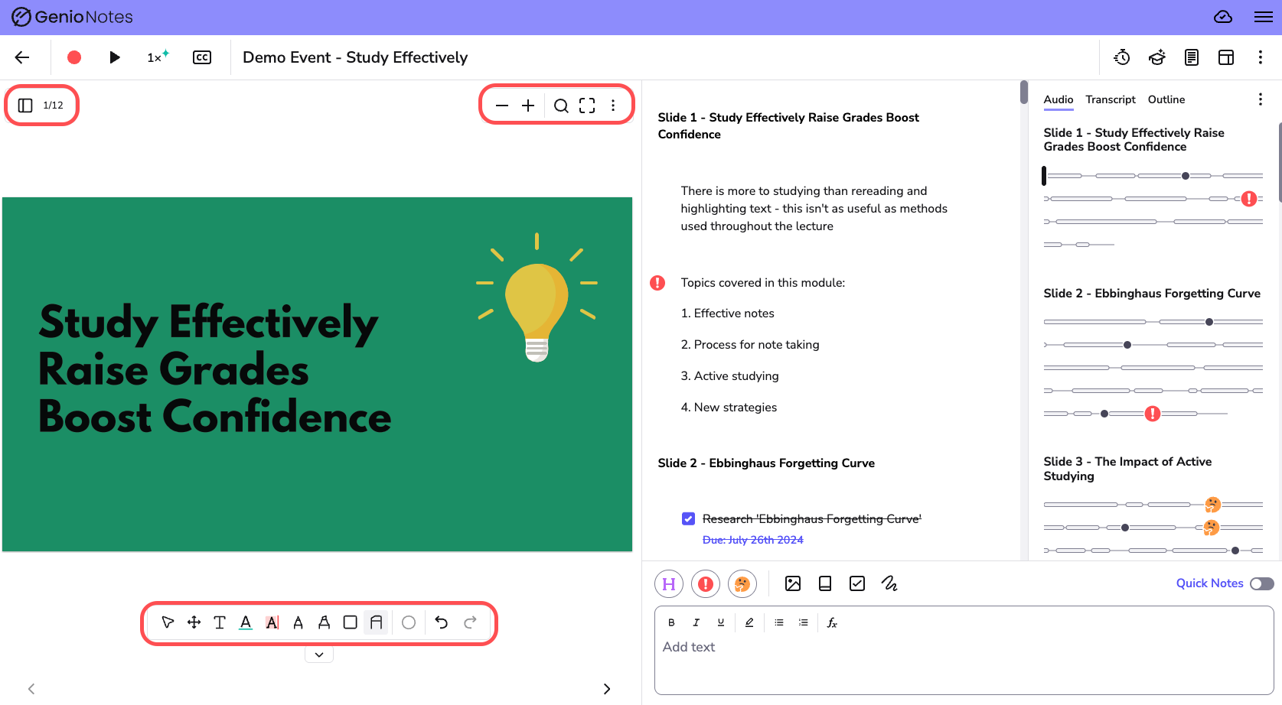The width and height of the screenshot is (1282, 705).
Task: Switch to the Transcript tab
Action: pyautogui.click(x=1111, y=99)
